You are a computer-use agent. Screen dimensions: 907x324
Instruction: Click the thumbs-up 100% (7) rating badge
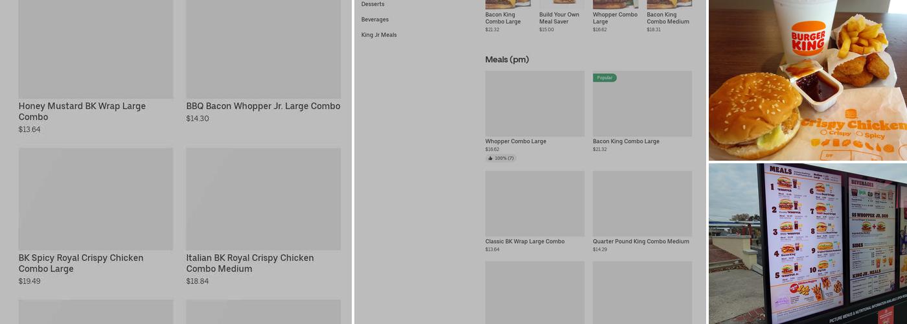(501, 158)
